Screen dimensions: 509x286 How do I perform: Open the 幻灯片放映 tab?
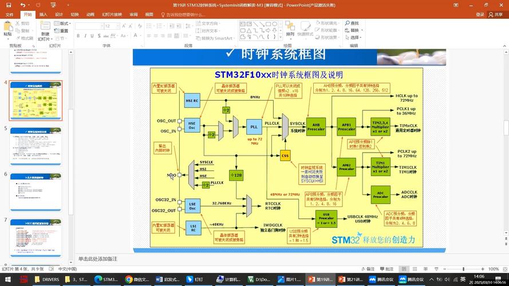click(112, 15)
